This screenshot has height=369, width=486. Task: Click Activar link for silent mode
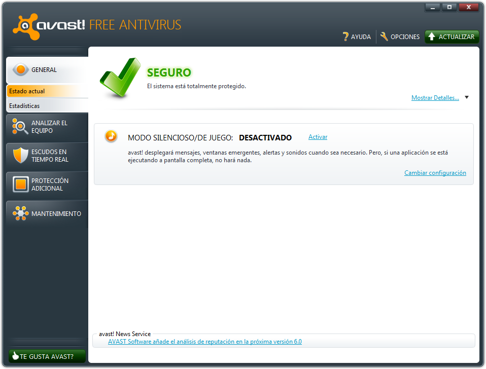(318, 137)
